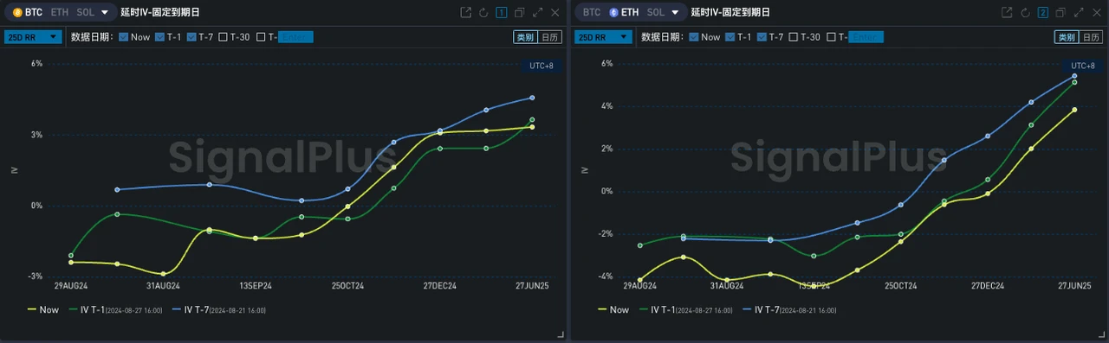Image resolution: width=1109 pixels, height=343 pixels.
Task: Select 类别 view in ETH panel
Action: [1066, 37]
